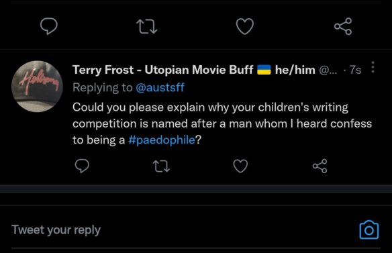Screen dimensions: 392x253
Task: Like the parent tweet with heart icon
Action: click(245, 26)
